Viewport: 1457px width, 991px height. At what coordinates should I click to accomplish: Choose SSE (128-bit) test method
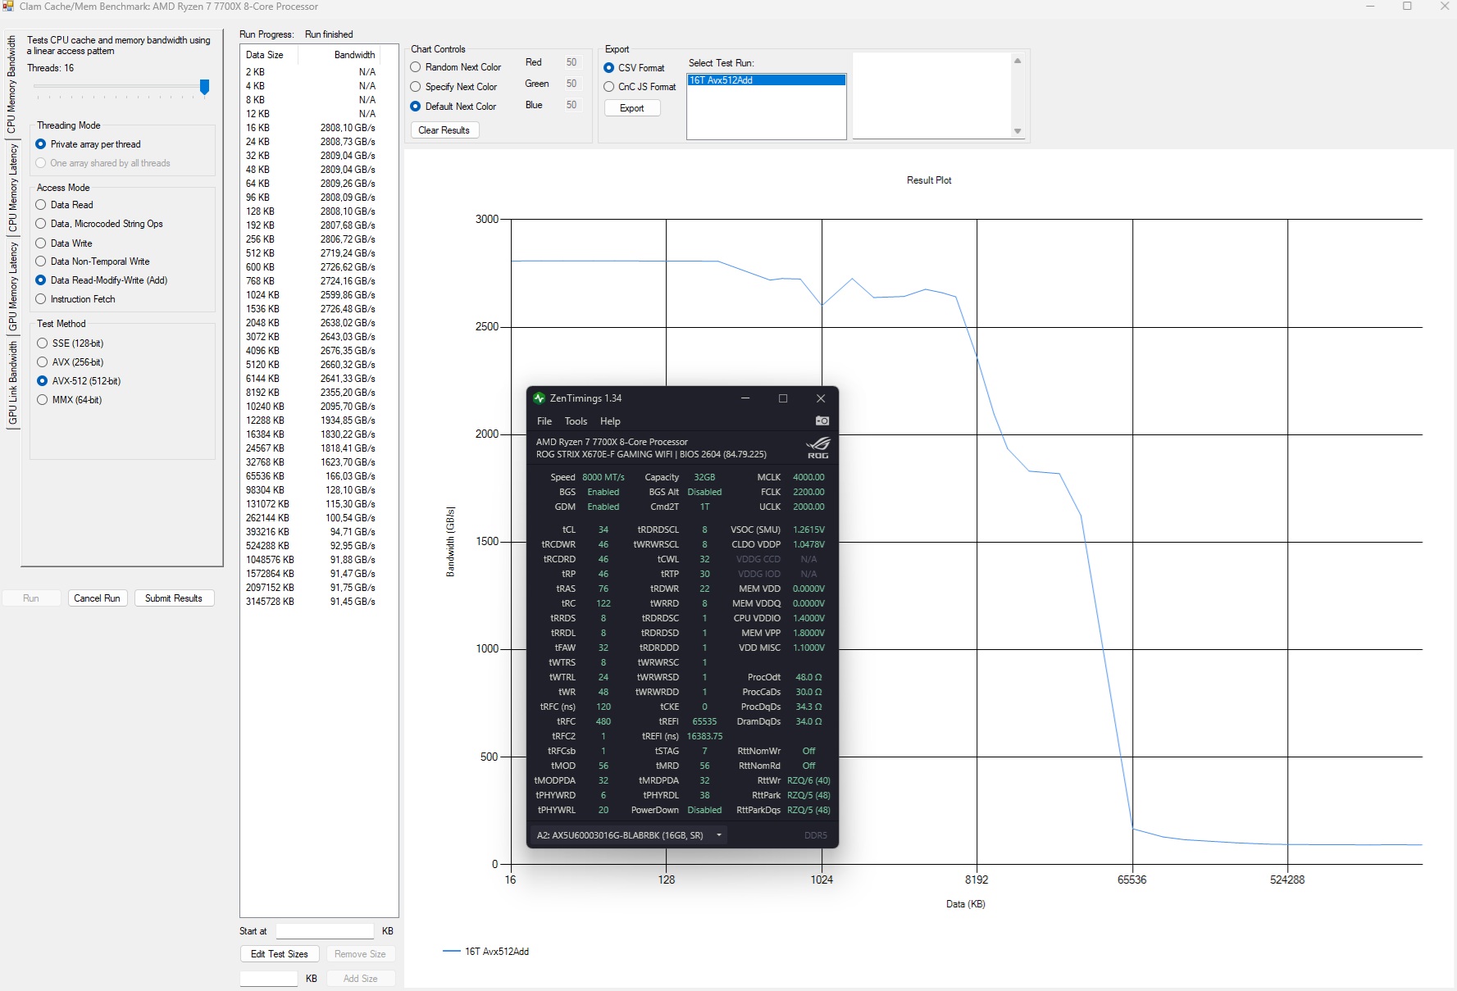tap(71, 343)
